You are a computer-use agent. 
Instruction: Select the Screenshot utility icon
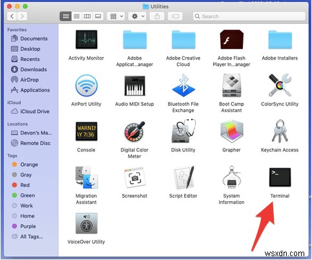tap(135, 177)
